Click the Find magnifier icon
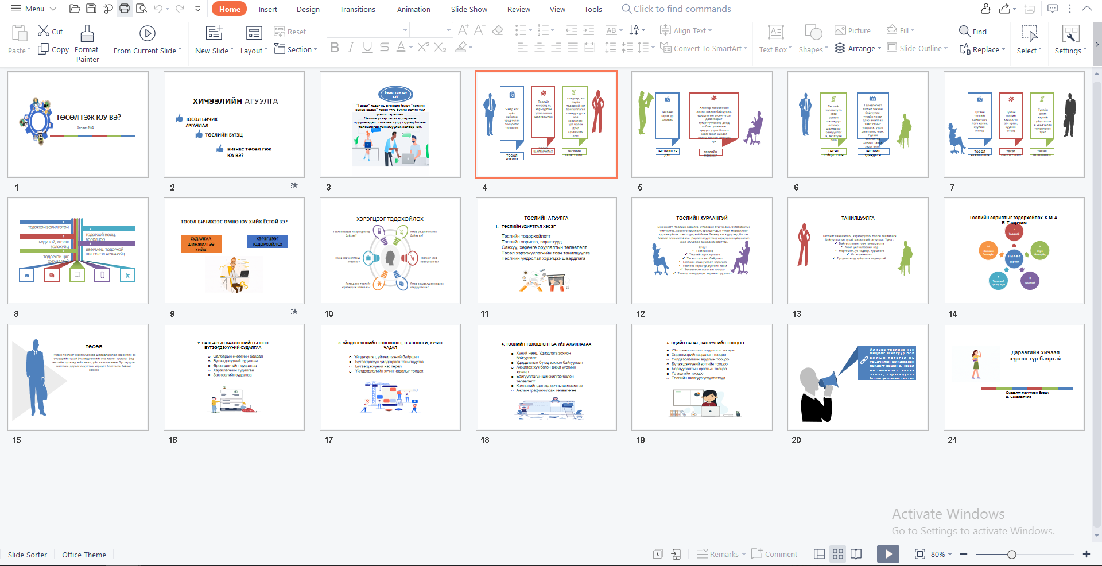1102x566 pixels. [964, 31]
